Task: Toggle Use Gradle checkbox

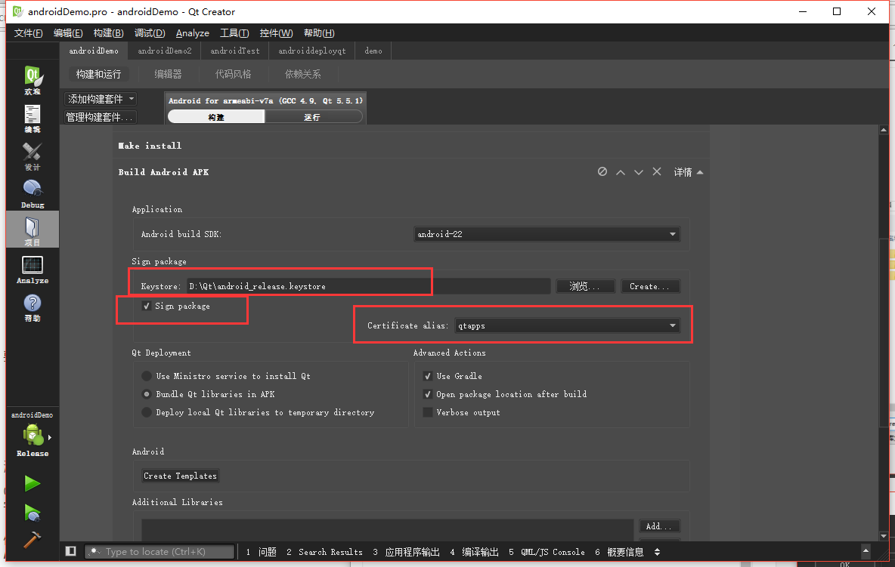Action: coord(427,376)
